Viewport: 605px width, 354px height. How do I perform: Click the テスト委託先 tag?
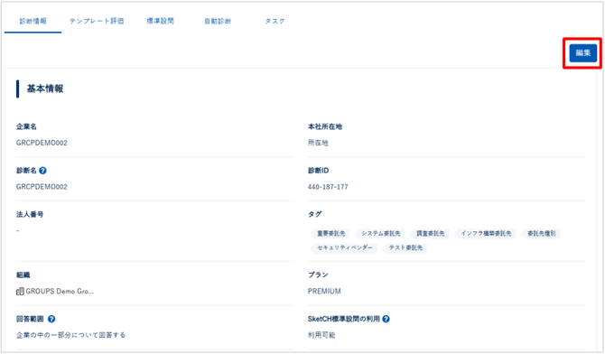click(405, 247)
